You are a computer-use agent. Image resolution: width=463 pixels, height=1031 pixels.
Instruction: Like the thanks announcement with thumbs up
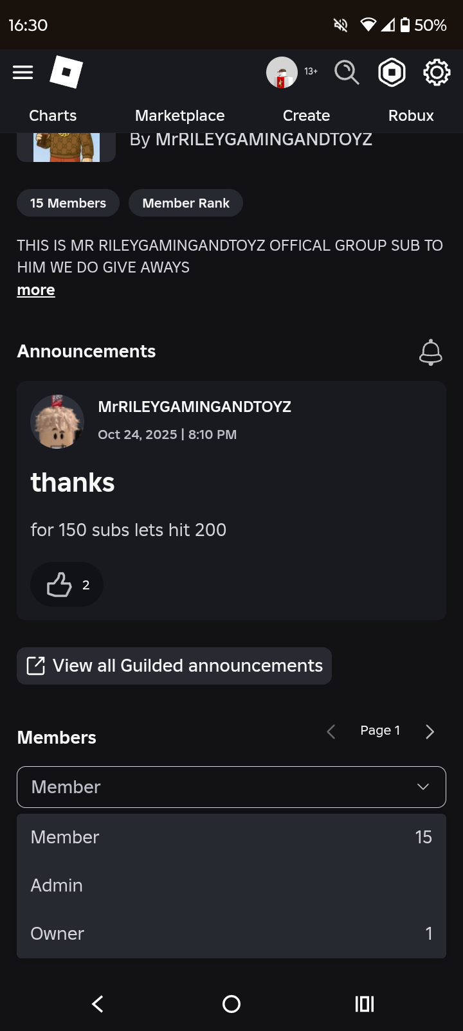pyautogui.click(x=67, y=585)
